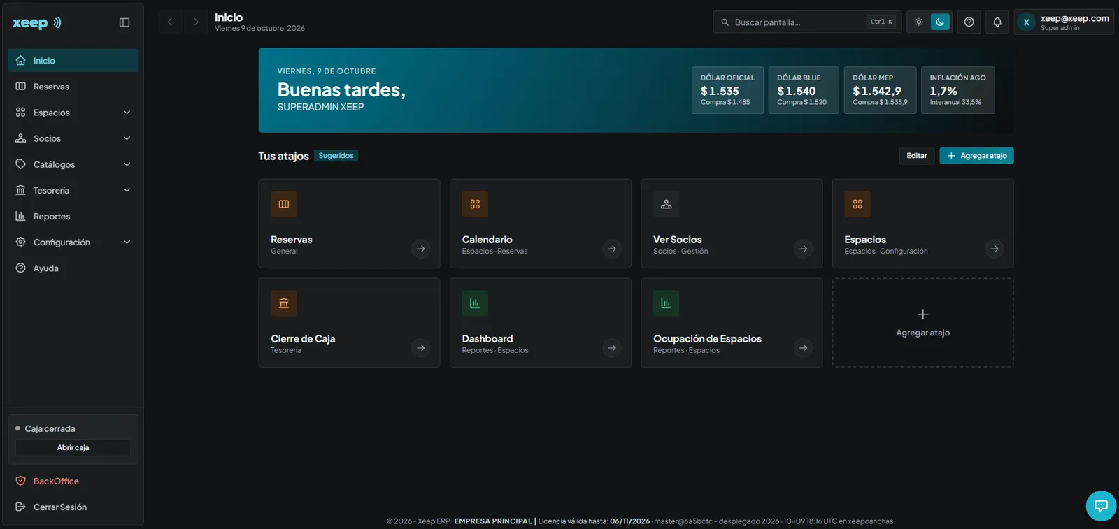
Task: Click the arrow on Reservas card
Action: click(421, 249)
